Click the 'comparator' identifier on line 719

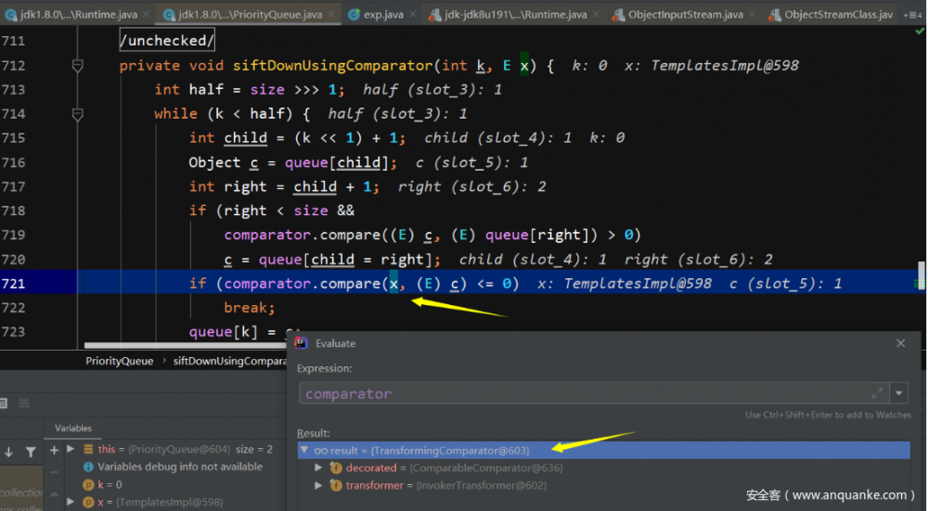point(267,235)
